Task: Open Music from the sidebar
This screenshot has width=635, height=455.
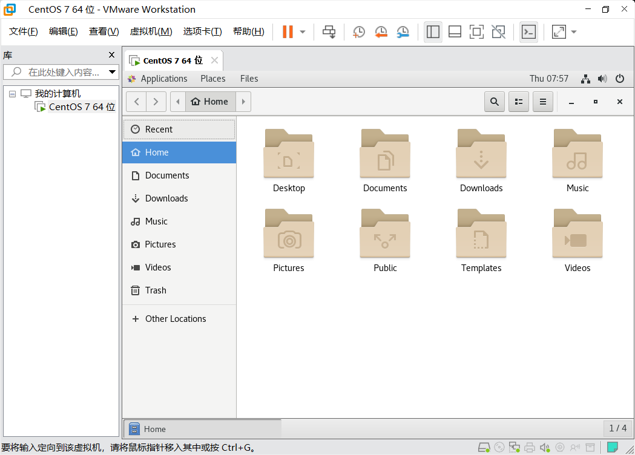Action: click(179, 222)
